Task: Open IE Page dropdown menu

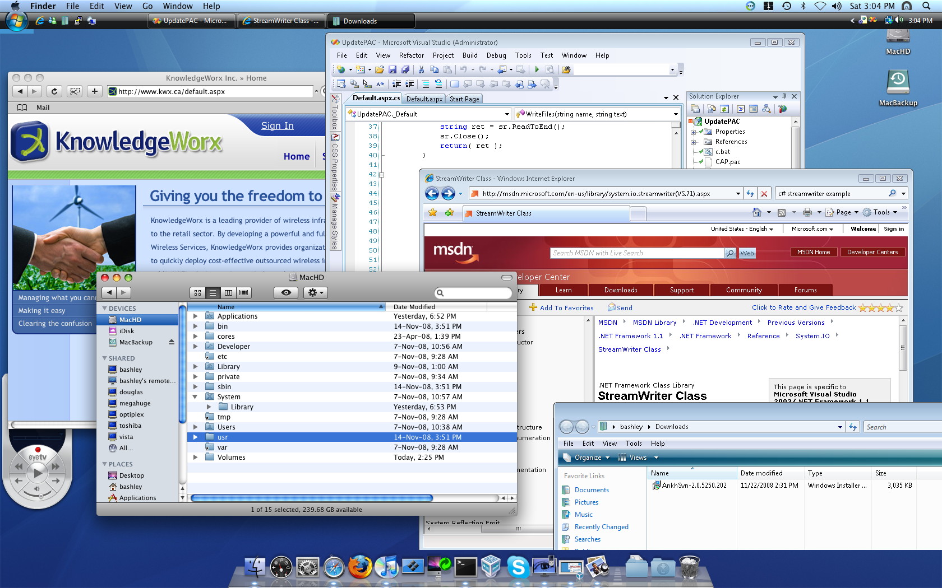Action: pyautogui.click(x=842, y=212)
